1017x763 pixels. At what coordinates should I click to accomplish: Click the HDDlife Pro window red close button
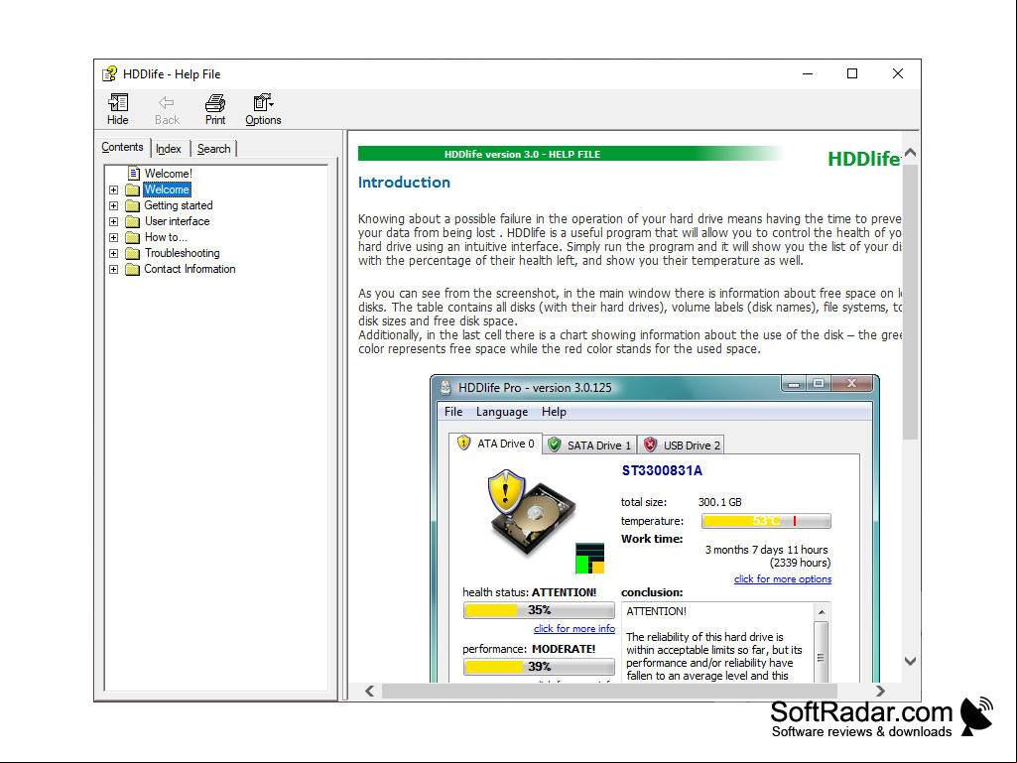click(x=851, y=383)
